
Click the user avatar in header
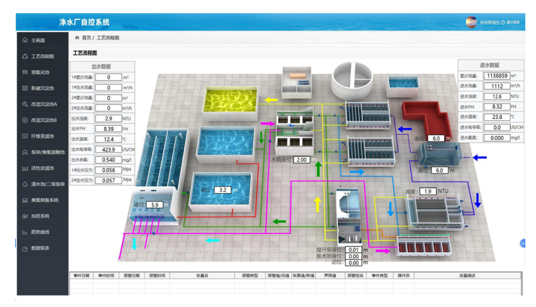(471, 22)
